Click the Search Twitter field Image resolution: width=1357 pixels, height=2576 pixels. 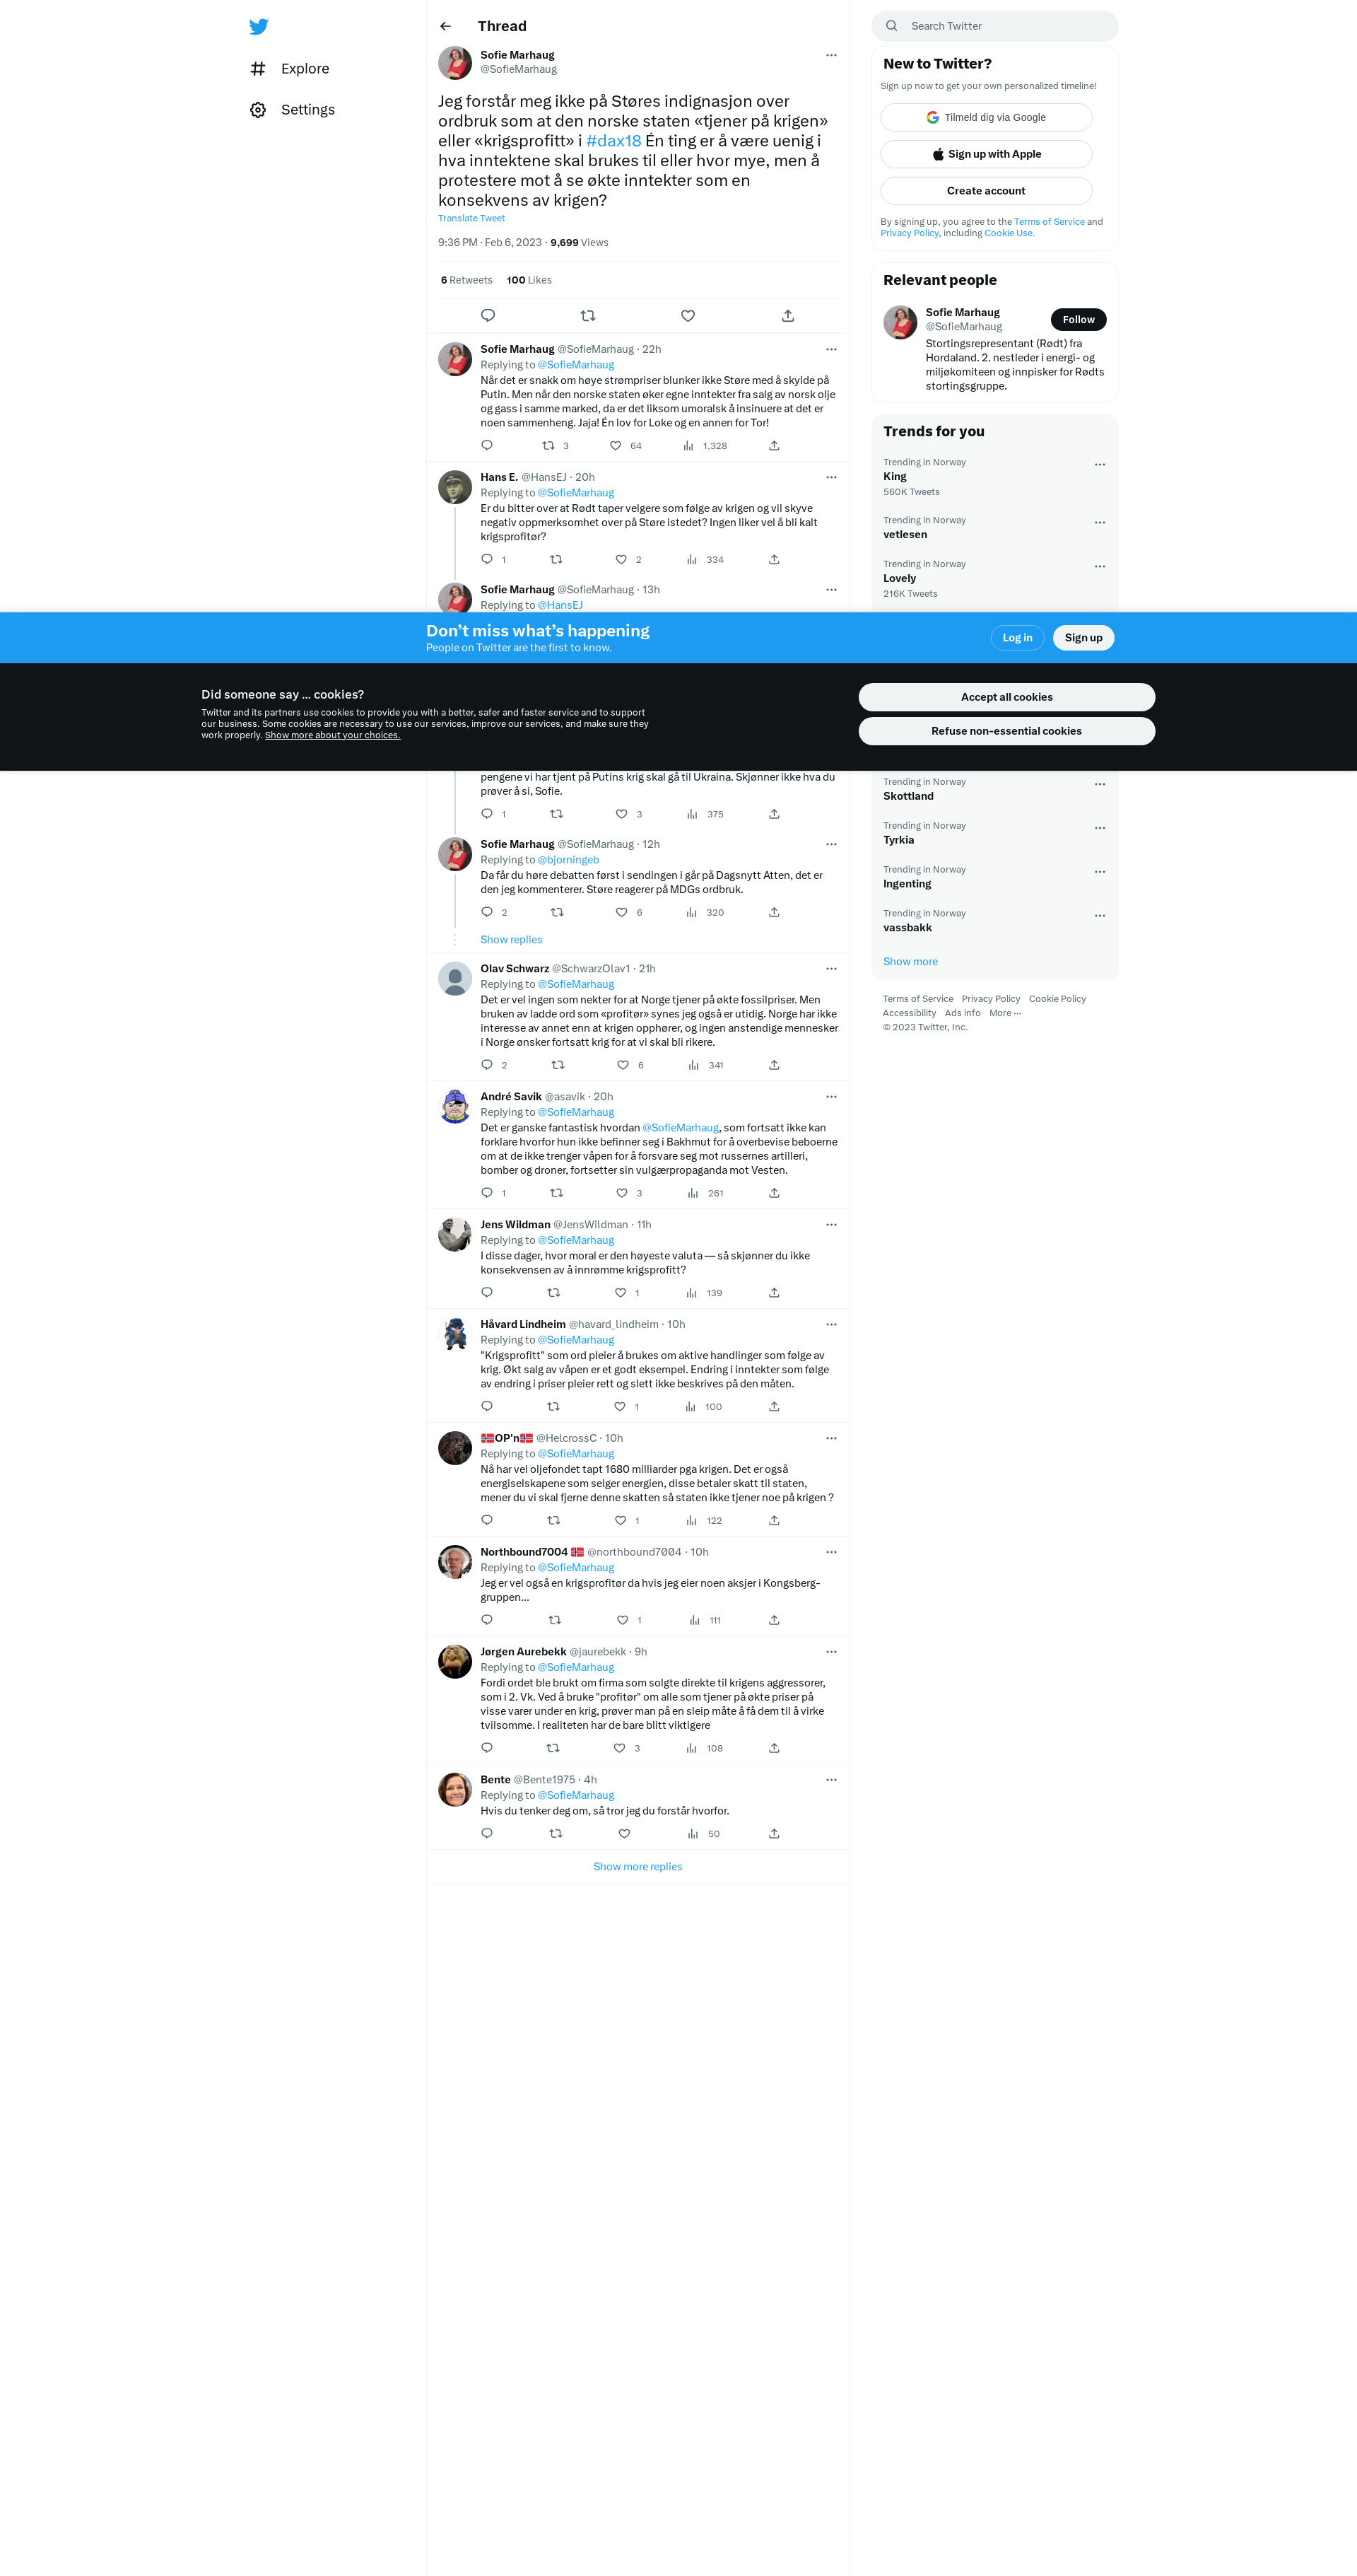coord(994,26)
